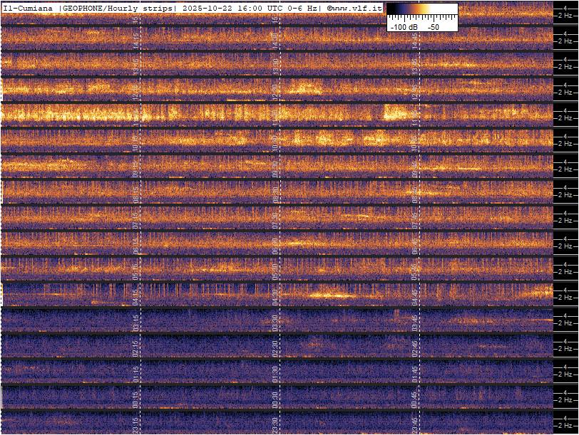Select the 03:15 time marker
The height and width of the screenshot is (435, 579).
pyautogui.click(x=137, y=320)
